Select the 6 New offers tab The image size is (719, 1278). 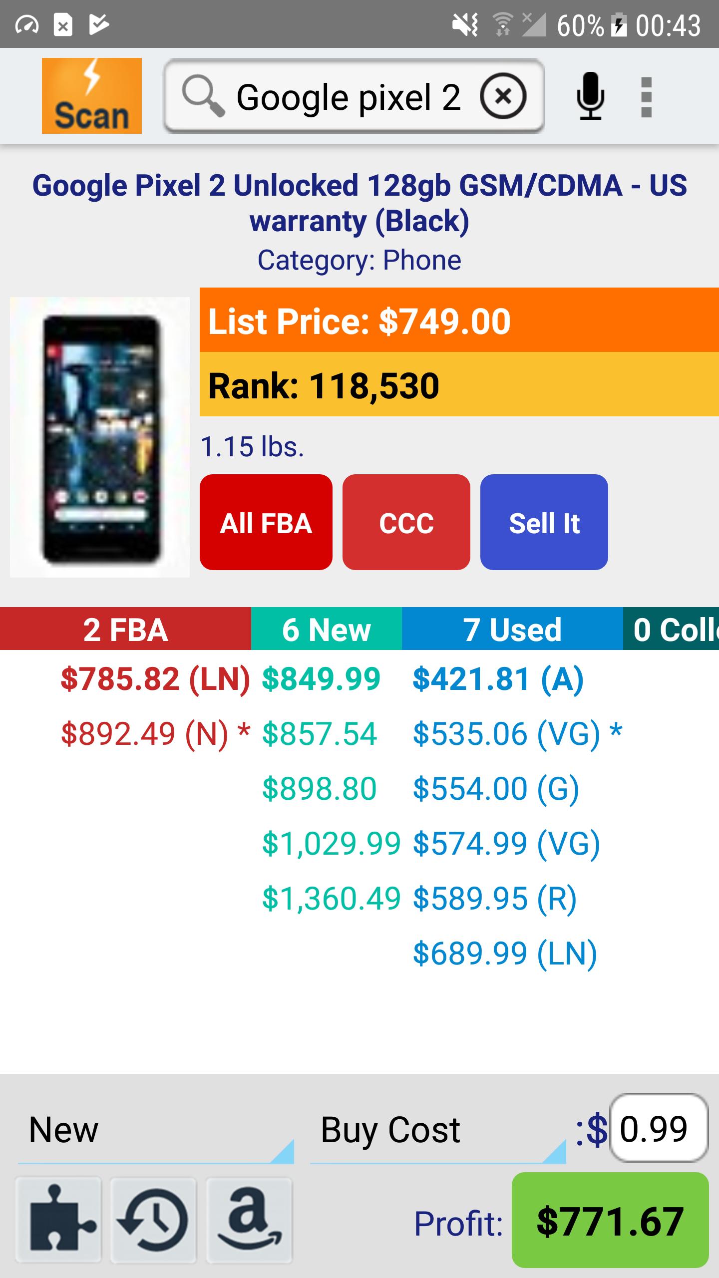[x=327, y=629]
